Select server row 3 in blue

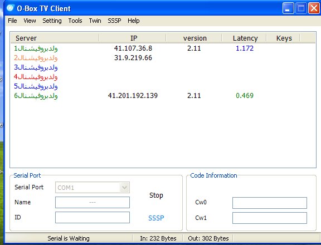point(36,67)
